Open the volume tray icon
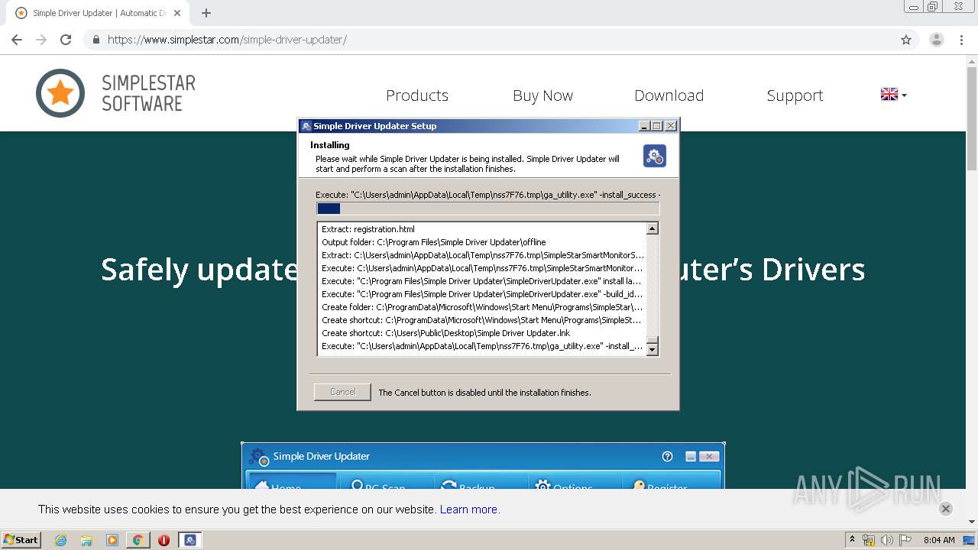Viewport: 978px width, 550px height. coord(886,540)
